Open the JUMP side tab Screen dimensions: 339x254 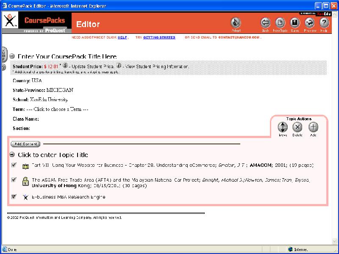[x=3, y=55]
